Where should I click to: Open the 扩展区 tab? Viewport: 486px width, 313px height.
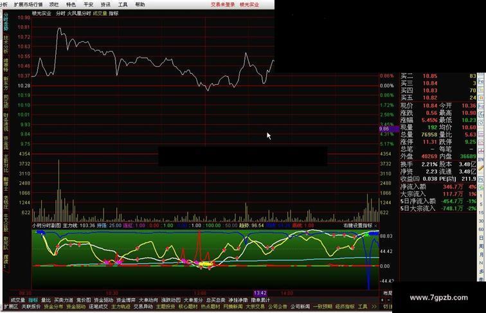coord(11,307)
